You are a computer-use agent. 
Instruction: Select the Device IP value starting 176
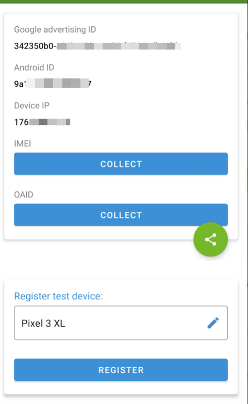tap(42, 122)
